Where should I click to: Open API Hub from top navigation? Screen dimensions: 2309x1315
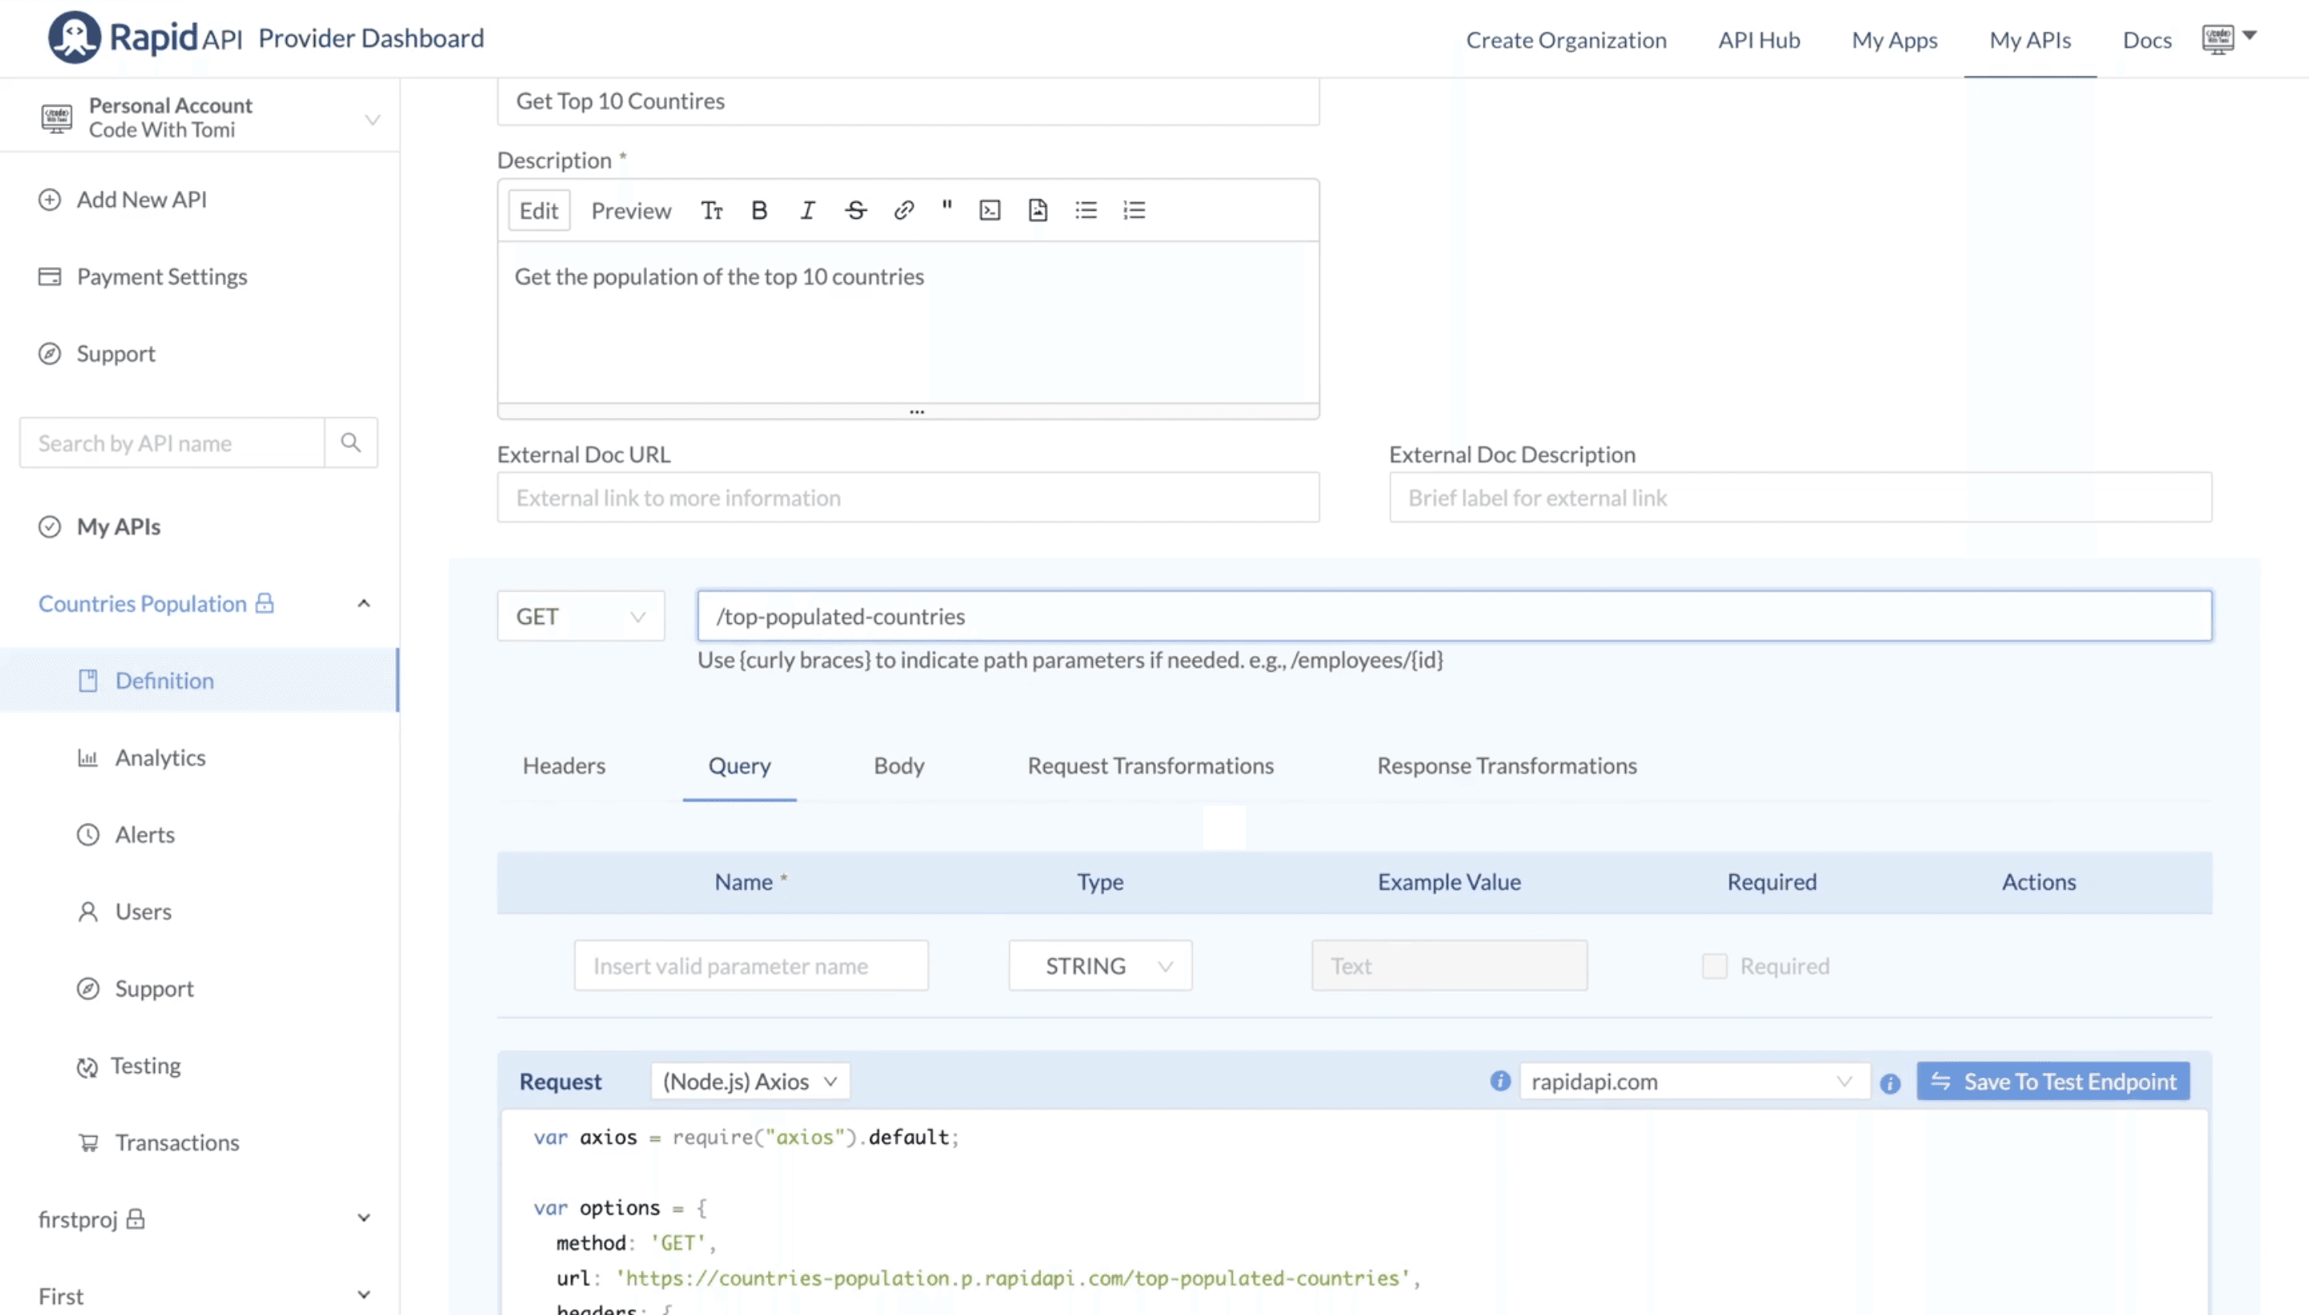(1758, 40)
